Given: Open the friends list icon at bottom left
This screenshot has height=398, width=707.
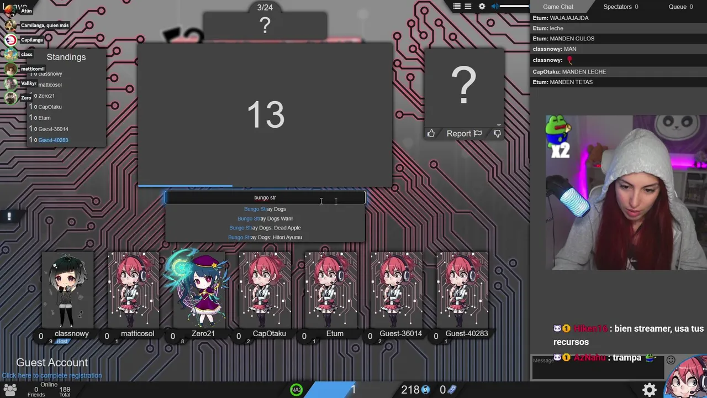Looking at the screenshot, I should [x=10, y=389].
